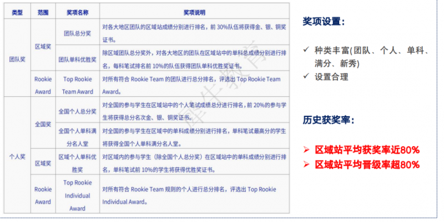Click the 团队总分奖 award name cell
Viewport: 444px width, 222px height.
pos(78,33)
